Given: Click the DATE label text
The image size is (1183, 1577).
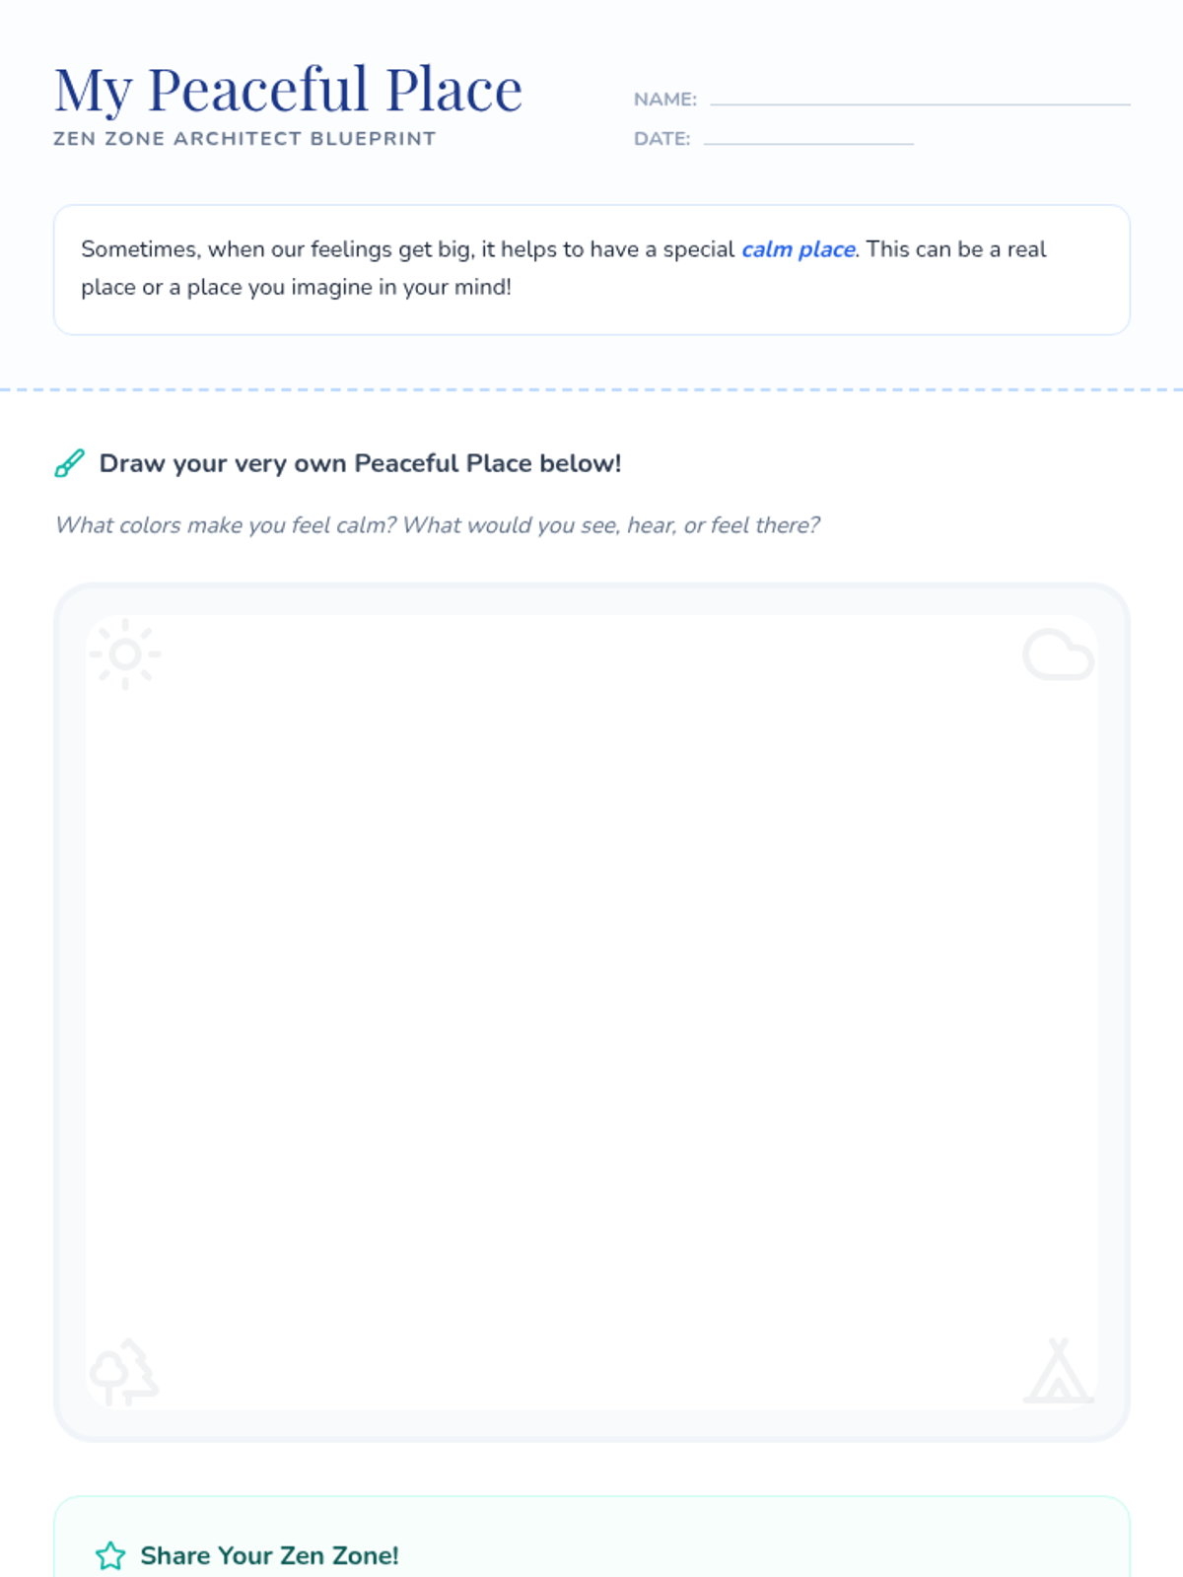Looking at the screenshot, I should point(661,139).
